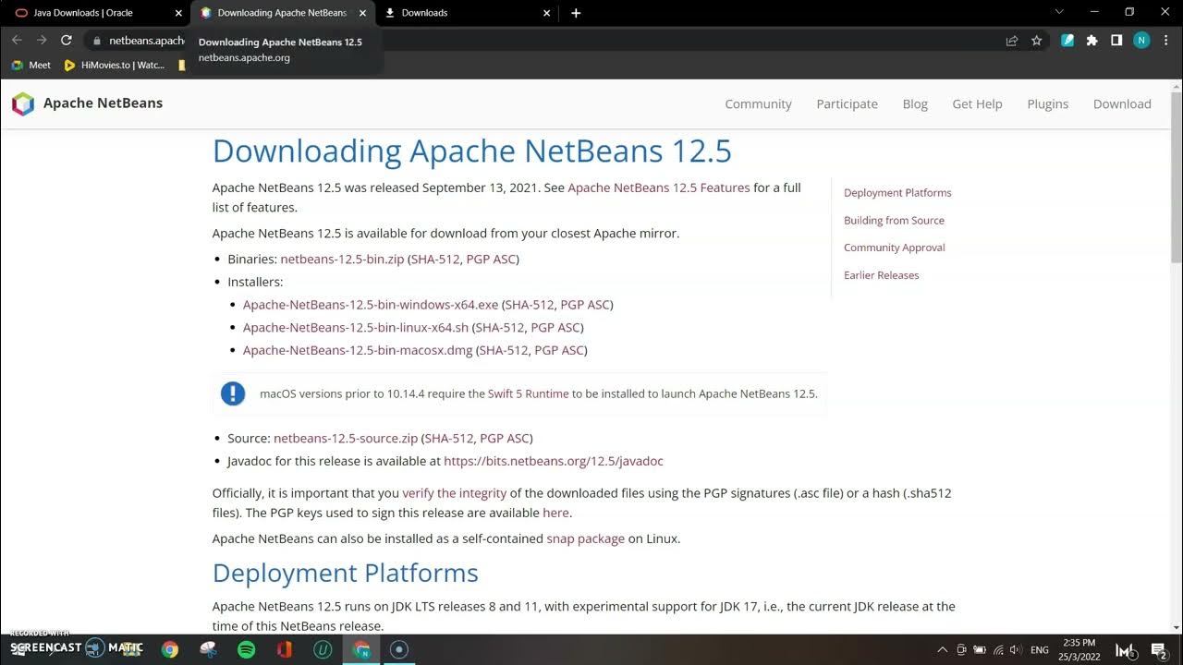Open the green circular U app in taskbar

tap(323, 649)
